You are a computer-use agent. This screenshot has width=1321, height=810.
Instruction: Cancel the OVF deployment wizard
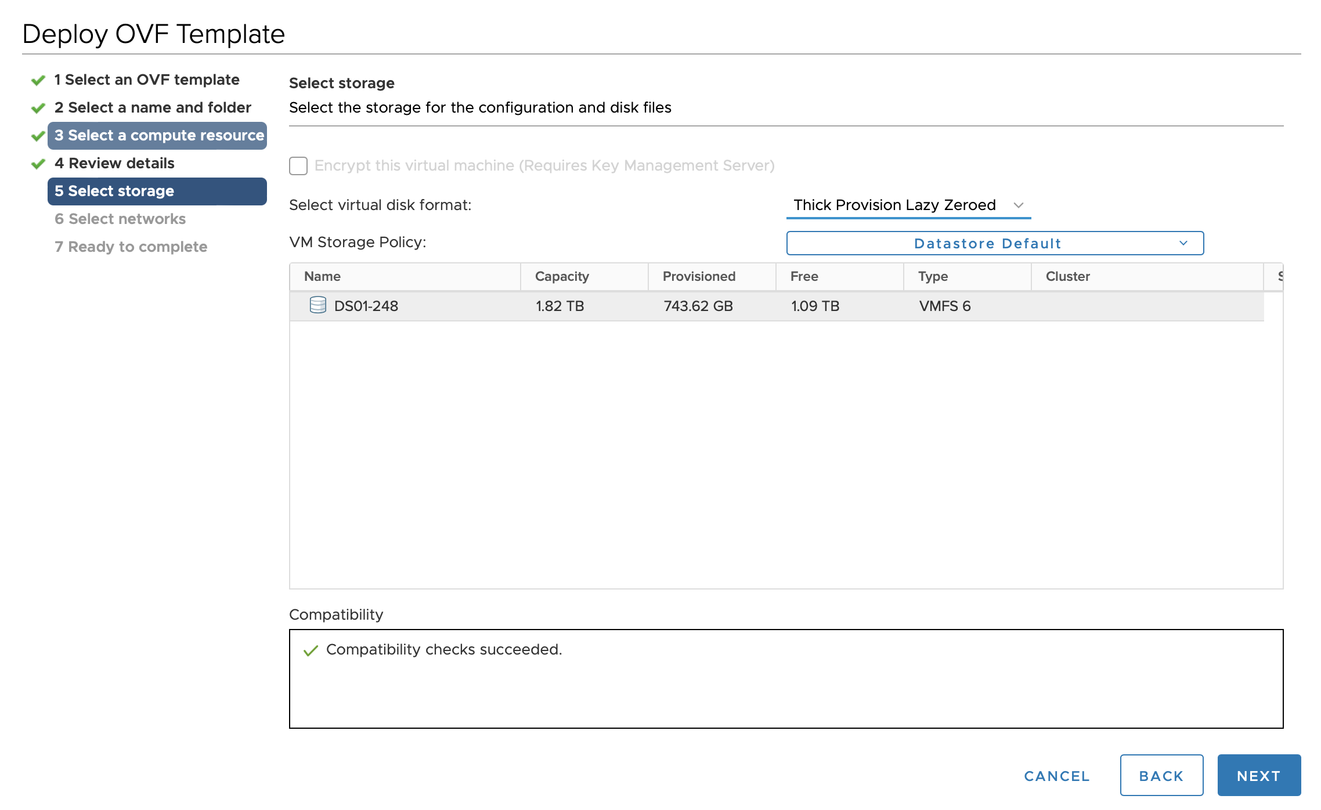[1056, 776]
